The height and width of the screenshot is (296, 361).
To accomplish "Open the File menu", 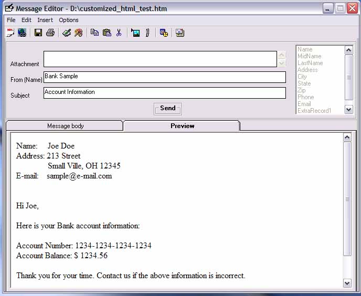I will 11,20.
